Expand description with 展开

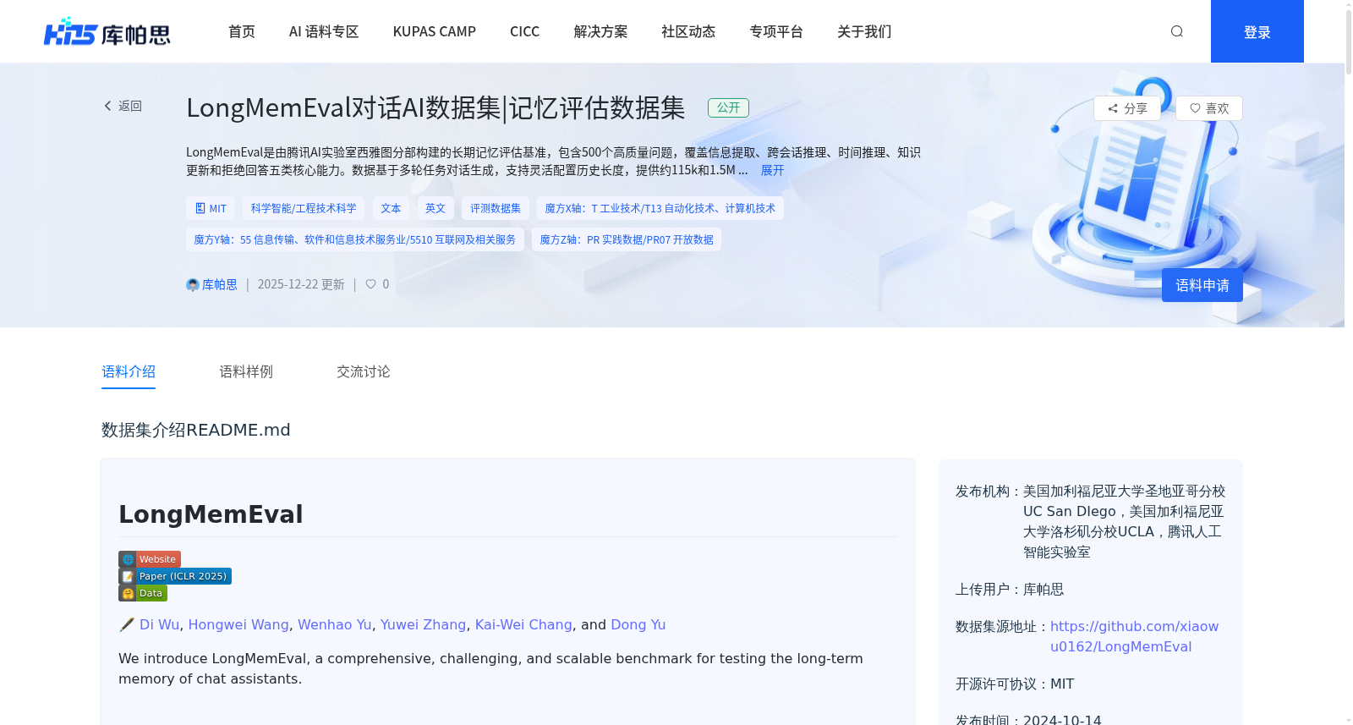(772, 170)
